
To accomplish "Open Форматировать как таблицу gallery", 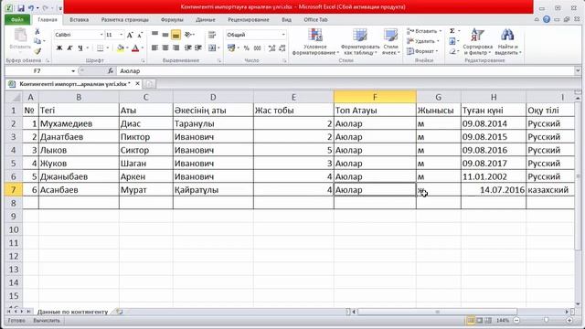I will pos(360,42).
